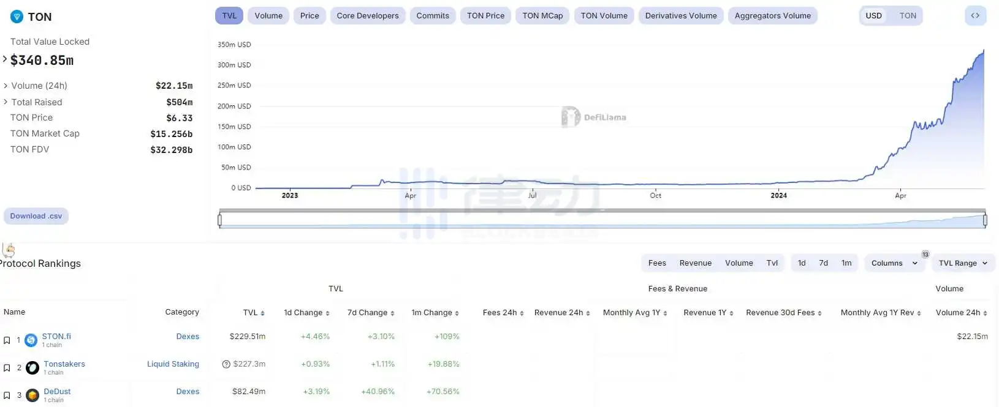Click the Tonstakers TVL question mark icon

226,364
